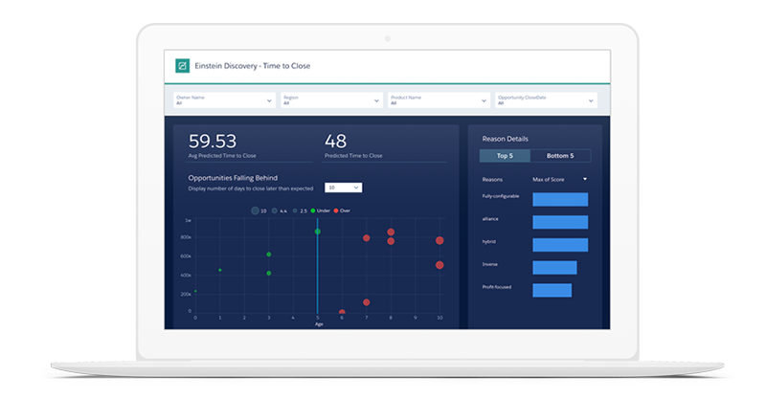Viewport: 766px width, 399px height.
Task: Select the green point at age 3 near 600k
Action: click(269, 255)
